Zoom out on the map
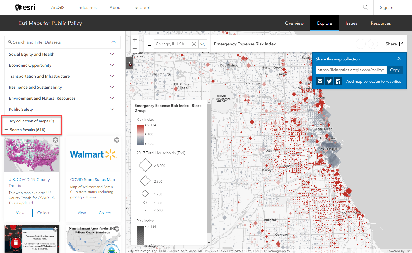Viewport: 412px width, 253px height. click(x=135, y=48)
